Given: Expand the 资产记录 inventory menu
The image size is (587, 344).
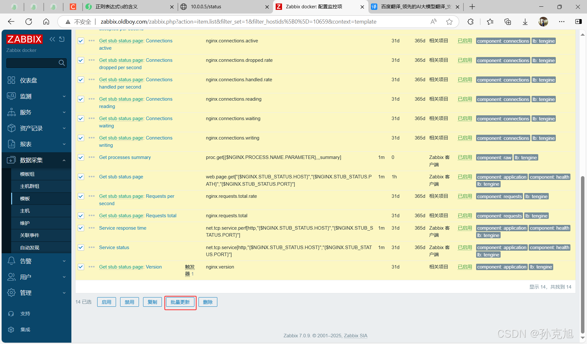Looking at the screenshot, I should pos(36,128).
